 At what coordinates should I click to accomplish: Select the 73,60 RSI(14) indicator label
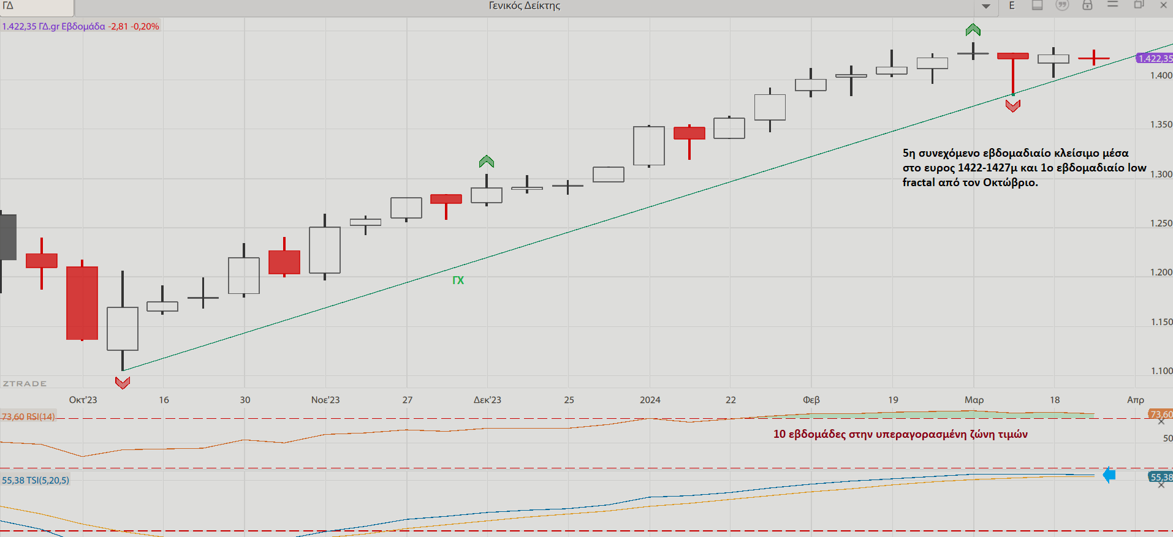(28, 416)
